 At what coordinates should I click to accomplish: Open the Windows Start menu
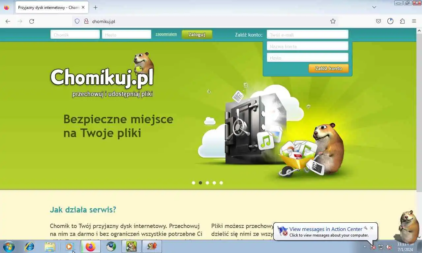point(9,246)
